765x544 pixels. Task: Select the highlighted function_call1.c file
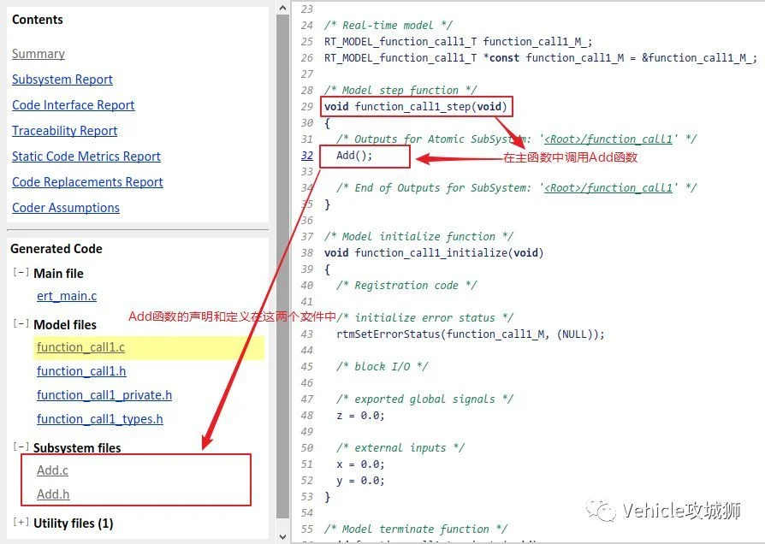click(80, 347)
